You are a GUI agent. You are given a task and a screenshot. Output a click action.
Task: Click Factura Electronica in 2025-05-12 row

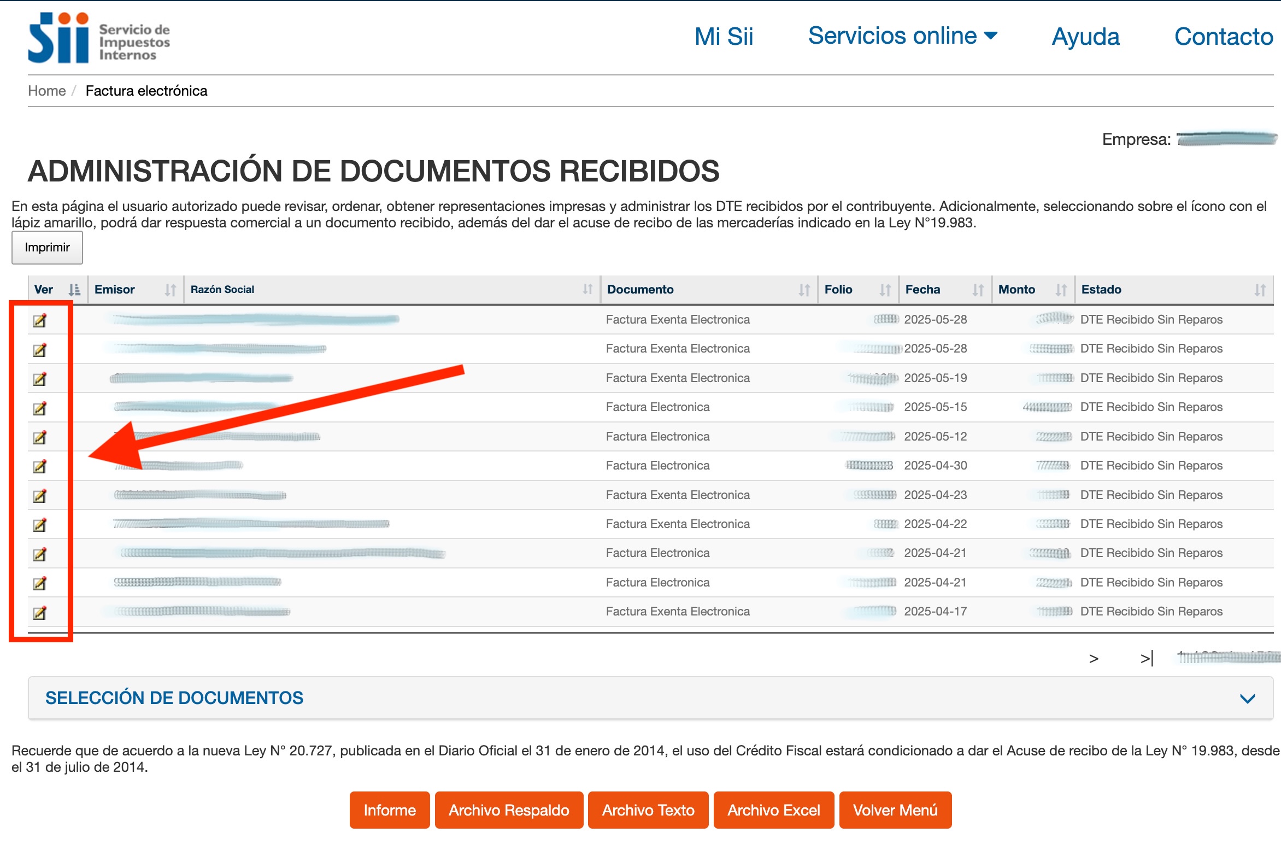point(657,437)
